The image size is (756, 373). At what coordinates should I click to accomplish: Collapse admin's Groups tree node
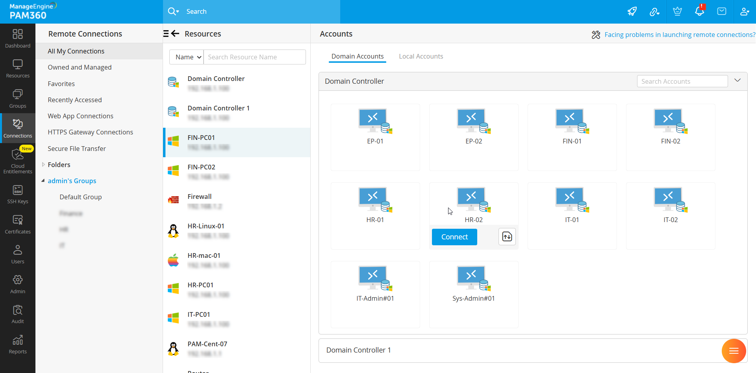click(43, 181)
